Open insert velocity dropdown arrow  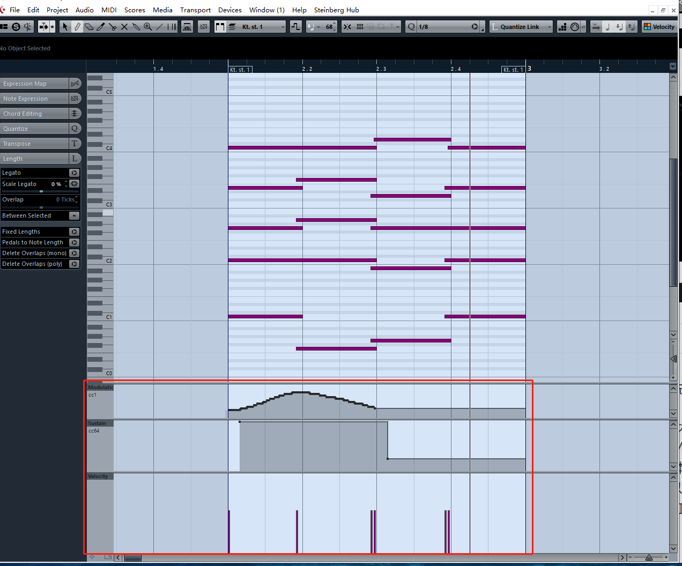(x=318, y=26)
